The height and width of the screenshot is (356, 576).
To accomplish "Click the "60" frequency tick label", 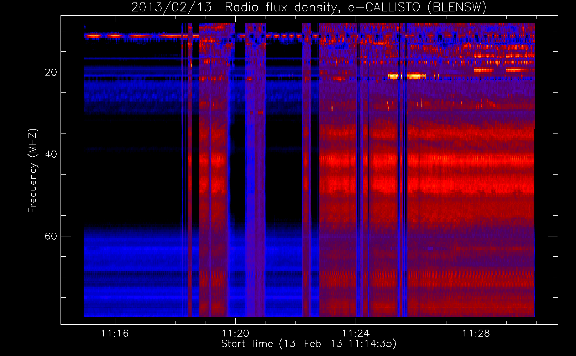I will (51, 236).
